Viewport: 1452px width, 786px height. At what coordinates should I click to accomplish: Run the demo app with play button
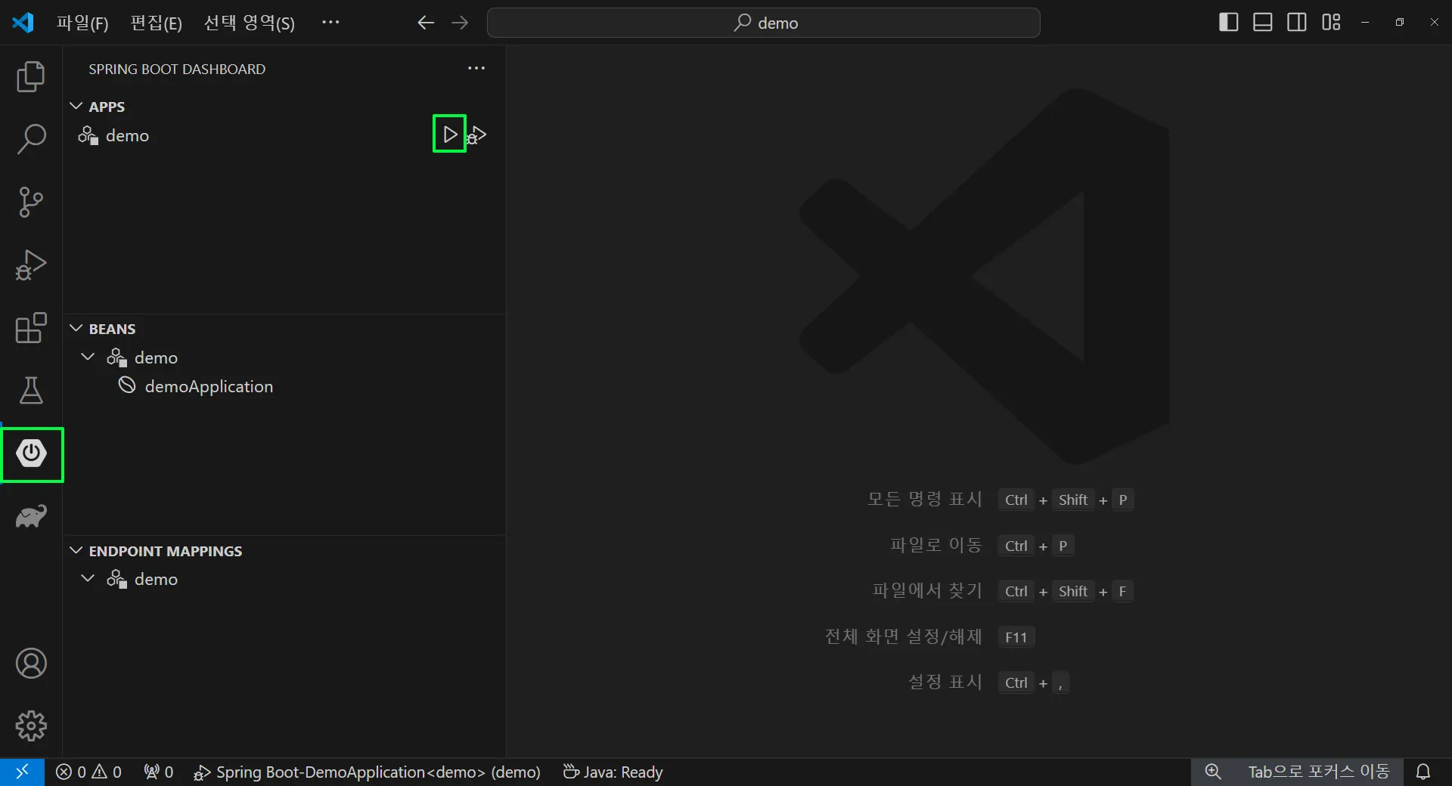pyautogui.click(x=450, y=135)
